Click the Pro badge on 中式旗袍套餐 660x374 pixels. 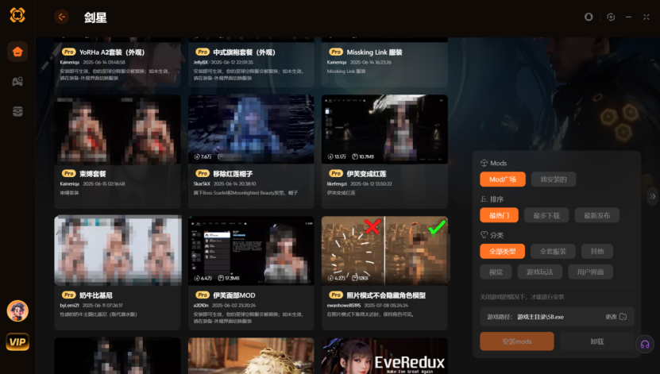click(x=203, y=52)
